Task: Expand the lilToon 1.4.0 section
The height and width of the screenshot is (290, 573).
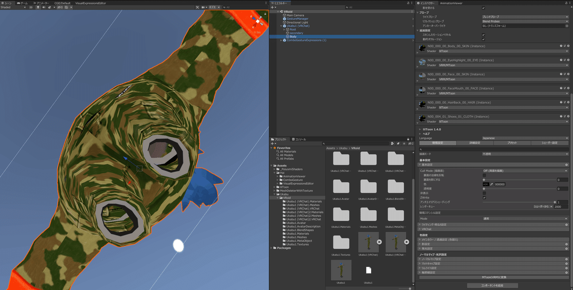Action: point(420,129)
